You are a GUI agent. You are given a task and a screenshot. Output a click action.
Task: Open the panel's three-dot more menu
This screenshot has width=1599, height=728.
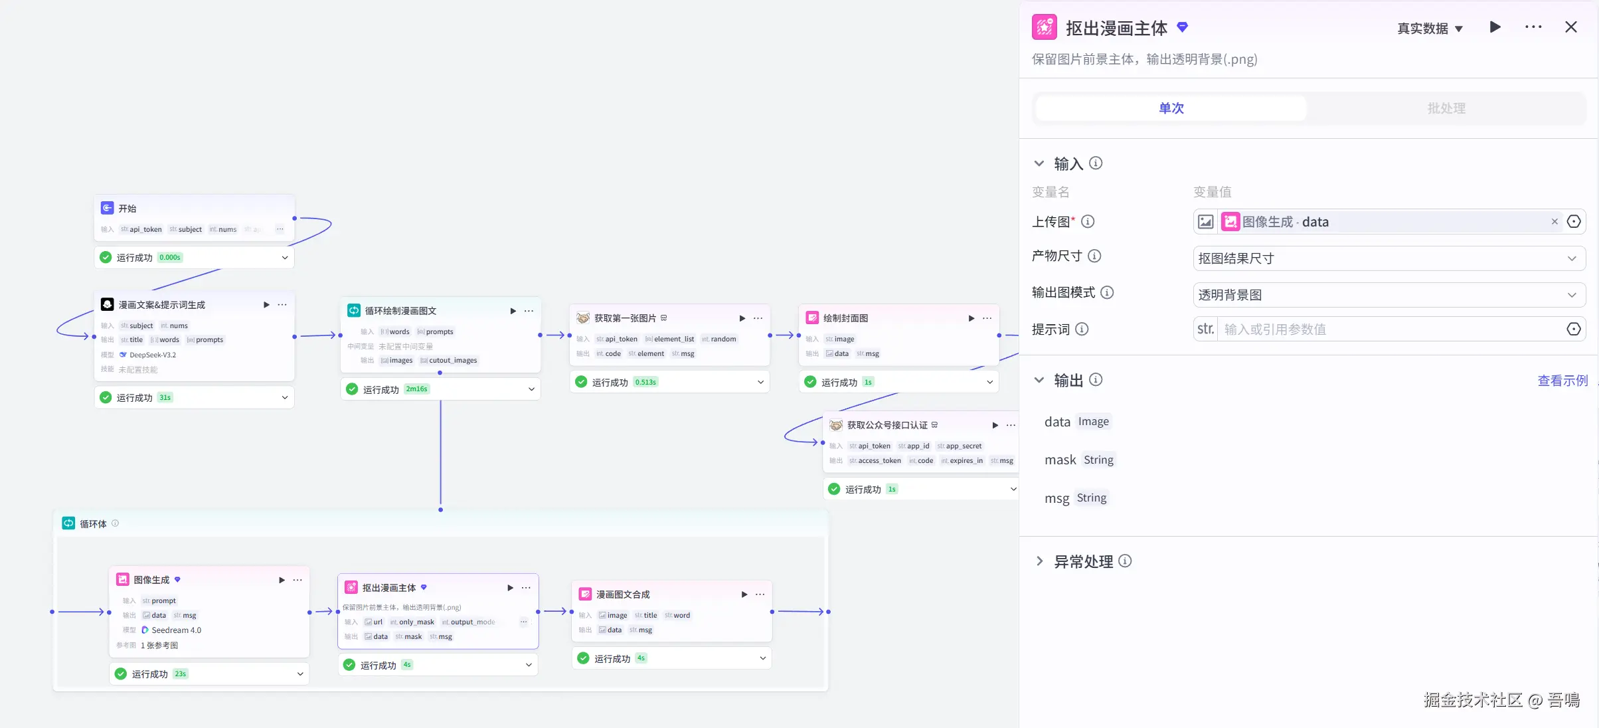tap(1533, 27)
